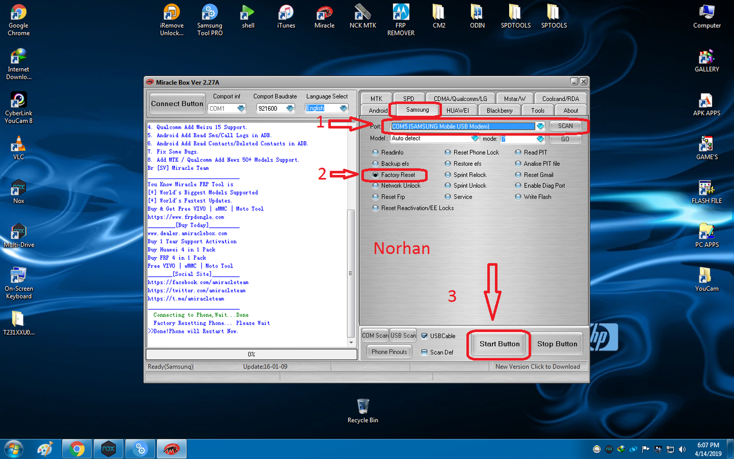The height and width of the screenshot is (459, 734).
Task: Switch to the MTK tab
Action: tap(376, 99)
